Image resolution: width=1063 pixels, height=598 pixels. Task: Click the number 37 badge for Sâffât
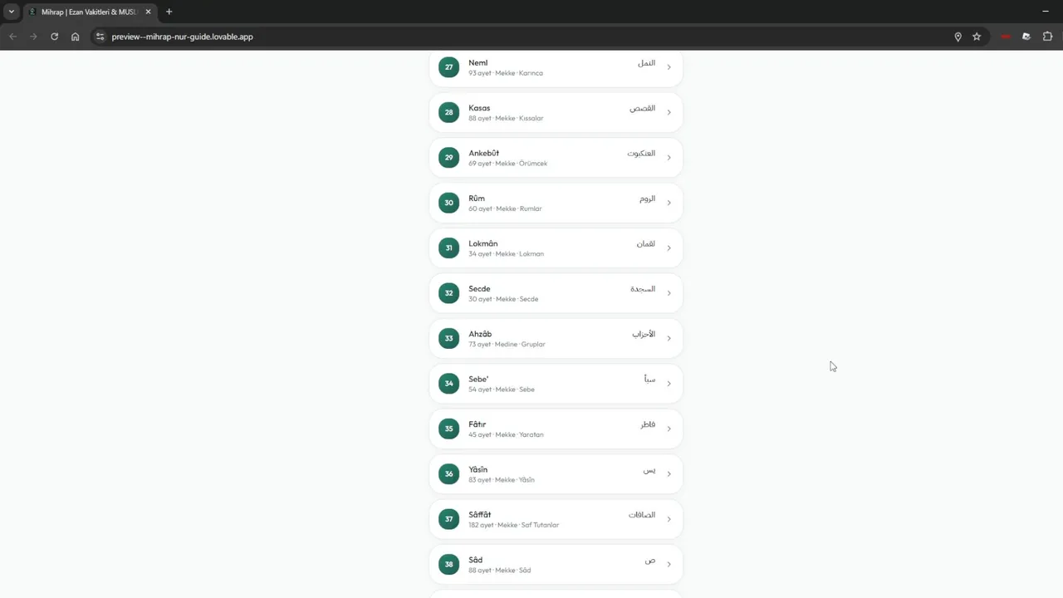pyautogui.click(x=448, y=519)
